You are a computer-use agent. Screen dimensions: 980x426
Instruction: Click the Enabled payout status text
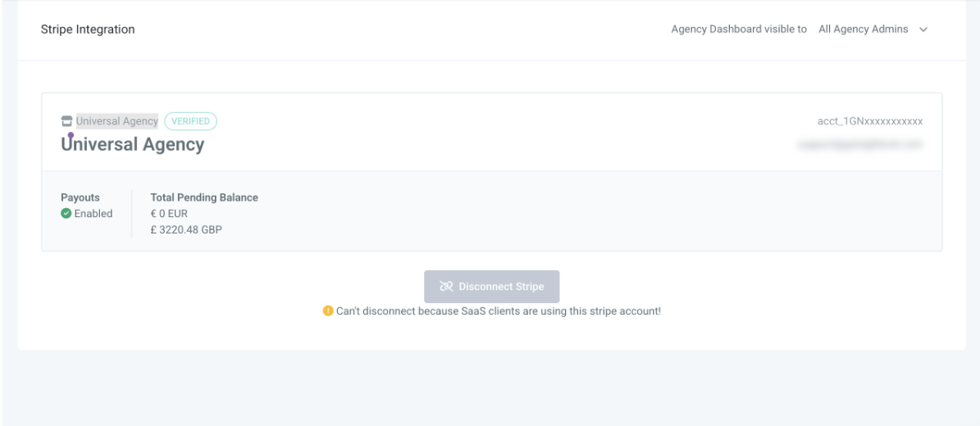[x=93, y=214]
